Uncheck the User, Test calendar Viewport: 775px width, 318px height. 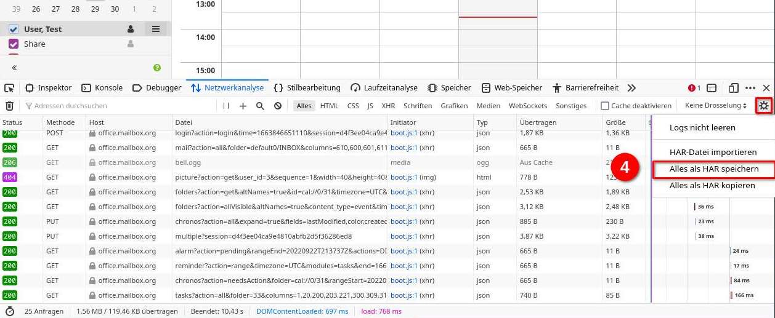click(14, 29)
